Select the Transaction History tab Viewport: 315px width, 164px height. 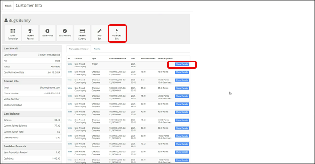coord(79,49)
